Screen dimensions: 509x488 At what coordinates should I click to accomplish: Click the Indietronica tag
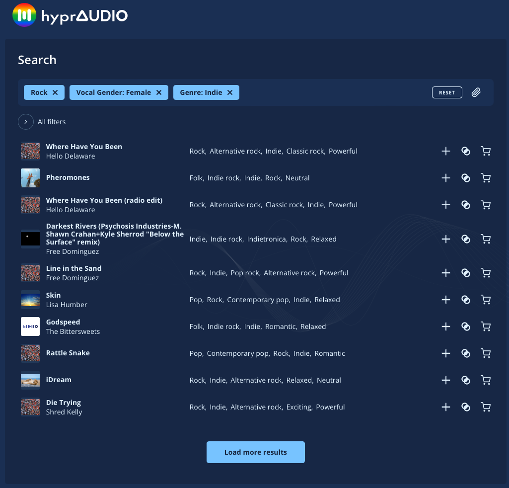(x=267, y=239)
